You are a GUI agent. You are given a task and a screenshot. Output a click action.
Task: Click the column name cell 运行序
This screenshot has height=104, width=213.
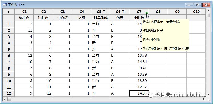click(x=43, y=18)
